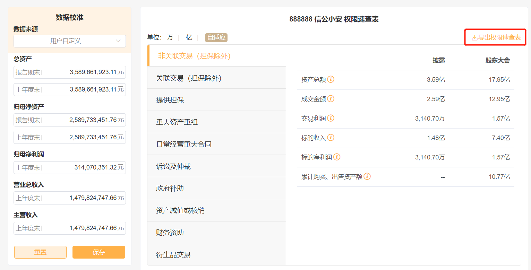Edit 主营收入 上年度末 value field
Viewport: 531px width, 270px height.
click(x=70, y=228)
